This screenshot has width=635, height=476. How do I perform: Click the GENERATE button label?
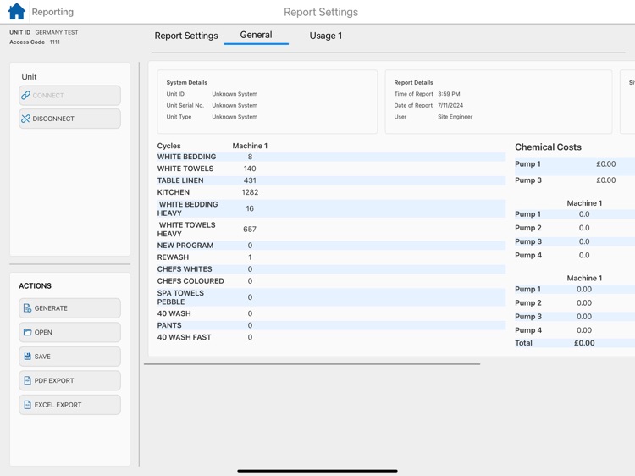click(x=51, y=308)
